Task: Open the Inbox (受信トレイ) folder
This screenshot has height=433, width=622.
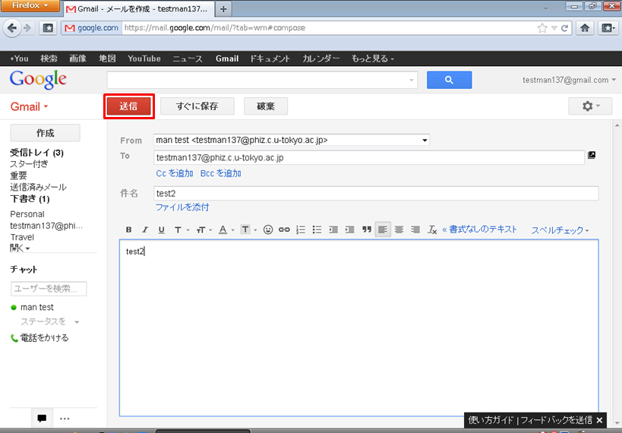Action: coord(36,153)
